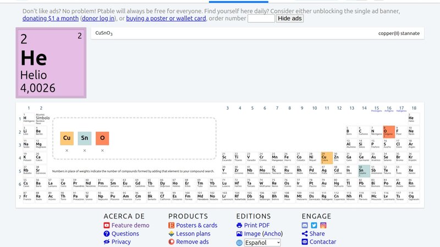Click the Hide ads button
The image size is (440, 247).
[289, 19]
